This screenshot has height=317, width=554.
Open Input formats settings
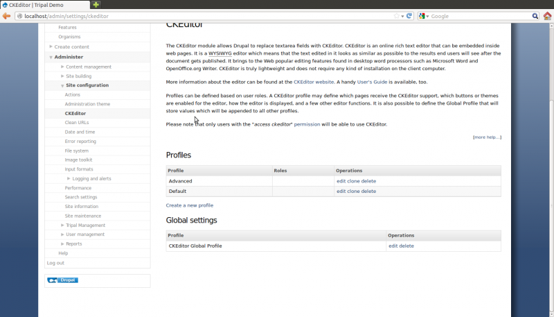tap(79, 169)
